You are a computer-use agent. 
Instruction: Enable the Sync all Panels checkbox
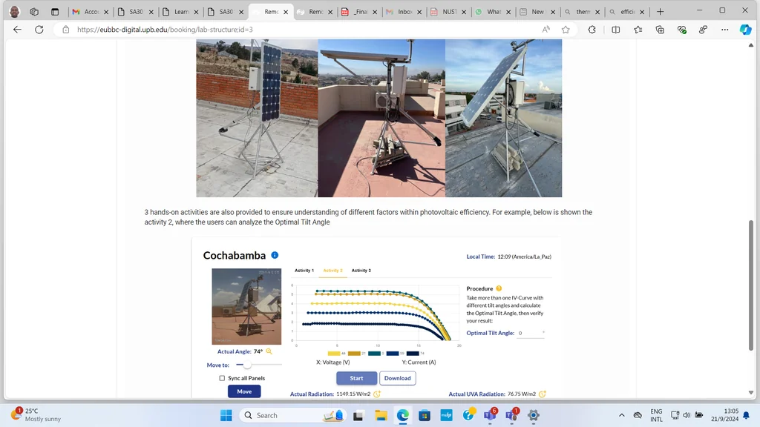coord(221,378)
